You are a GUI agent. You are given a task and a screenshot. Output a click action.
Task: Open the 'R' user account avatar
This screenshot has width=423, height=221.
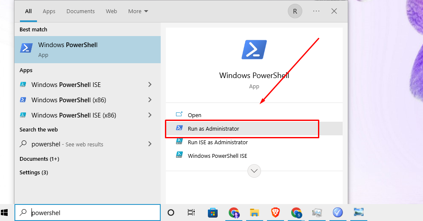[x=295, y=11]
